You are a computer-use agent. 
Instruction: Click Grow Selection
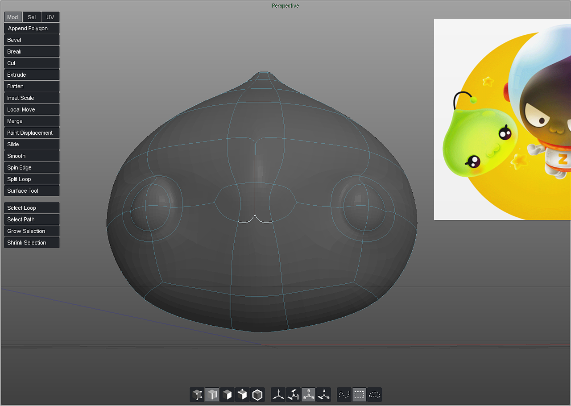tap(32, 231)
